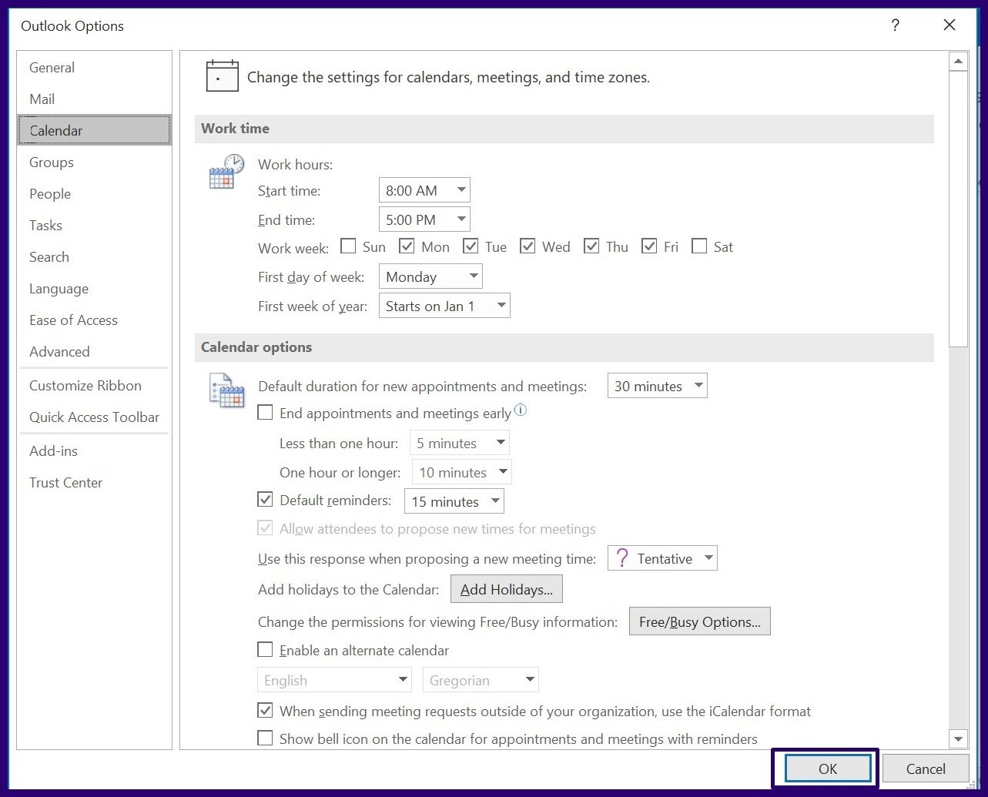The image size is (988, 797).
Task: Open the Tentative response dropdown
Action: [662, 558]
